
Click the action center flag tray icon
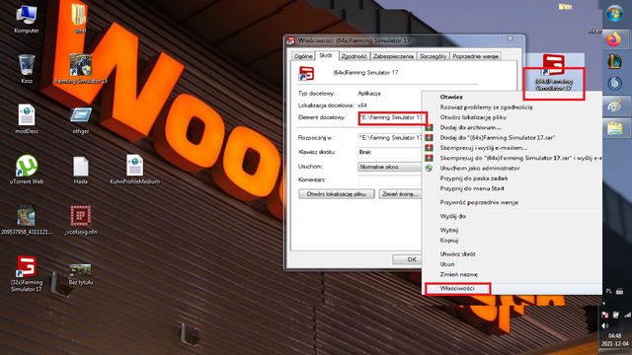coord(604,315)
